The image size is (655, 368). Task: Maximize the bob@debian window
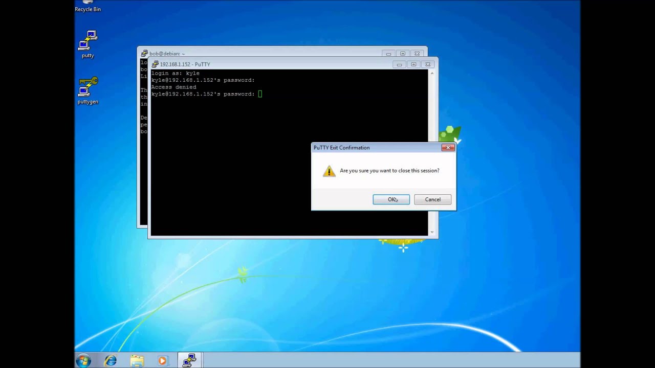point(403,54)
